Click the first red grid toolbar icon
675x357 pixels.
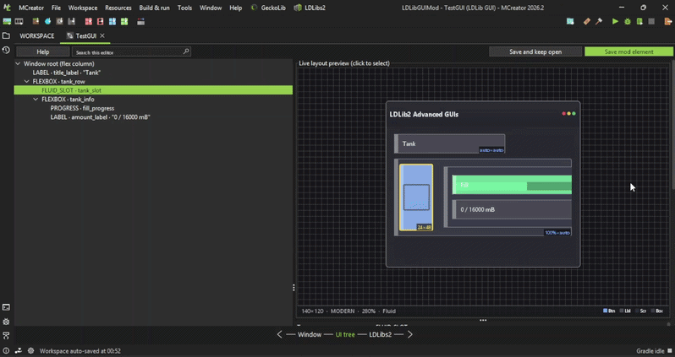tap(88, 21)
